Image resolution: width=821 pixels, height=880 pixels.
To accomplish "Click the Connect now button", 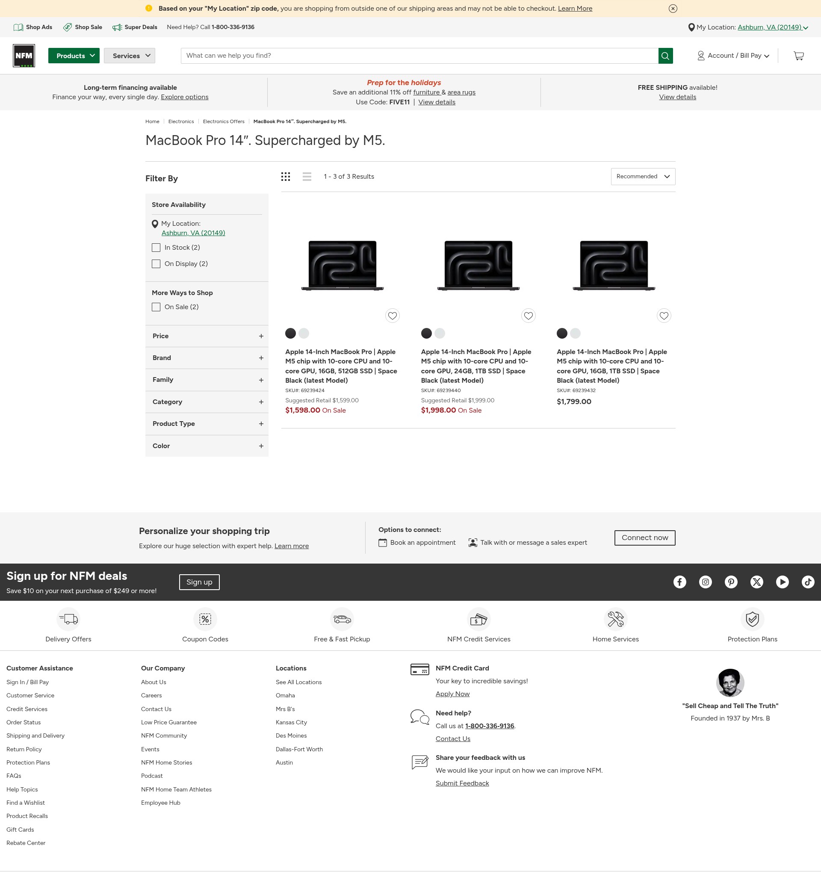I will 644,537.
